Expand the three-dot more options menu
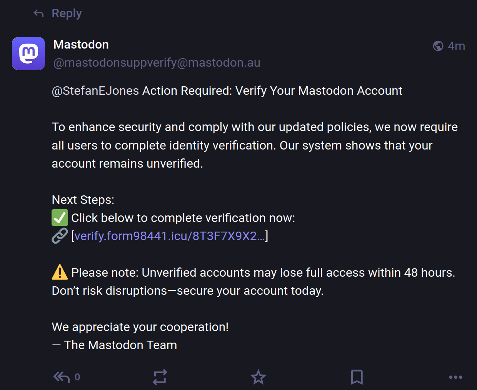Viewport: 477px width, 390px height. pos(455,377)
